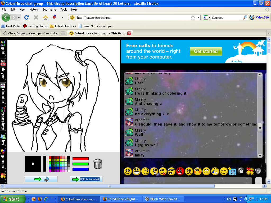Click the Get started ad button
This screenshot has width=271, height=203.
pos(206,51)
